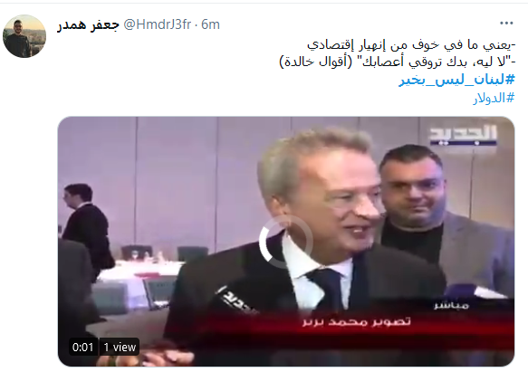
Task: Click the tweet line about إنهيار إقتصادي
Action: point(411,44)
